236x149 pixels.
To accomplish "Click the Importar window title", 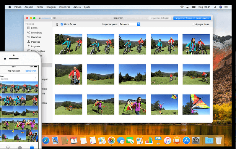I will pyautogui.click(x=118, y=18).
